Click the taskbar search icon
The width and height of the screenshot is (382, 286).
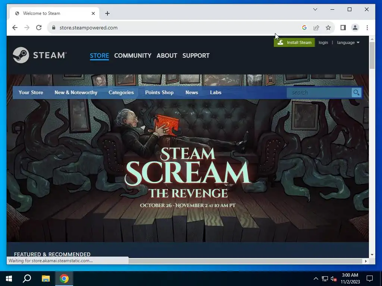[x=27, y=279]
